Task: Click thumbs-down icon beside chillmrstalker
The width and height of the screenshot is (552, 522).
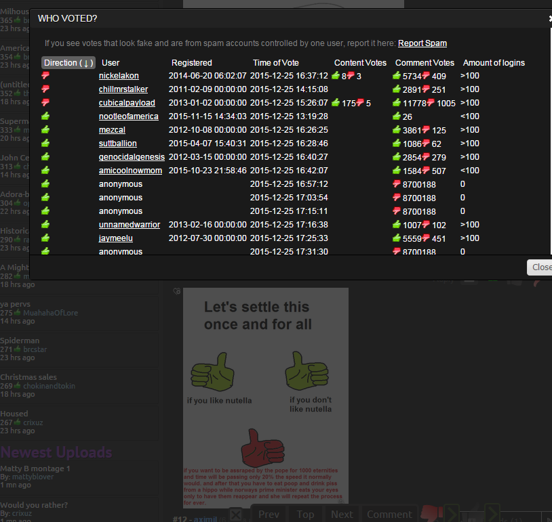Action: (x=46, y=89)
